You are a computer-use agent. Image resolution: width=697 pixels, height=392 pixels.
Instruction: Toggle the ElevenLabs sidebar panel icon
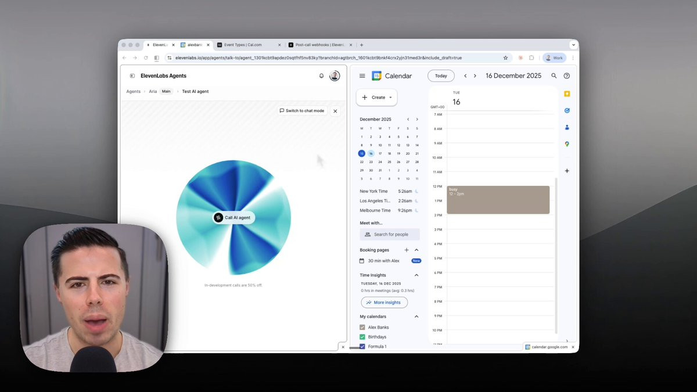tap(132, 75)
